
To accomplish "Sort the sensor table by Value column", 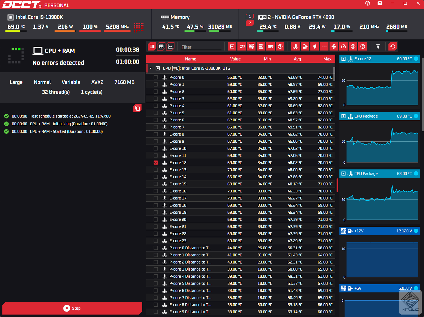I will pos(235,59).
